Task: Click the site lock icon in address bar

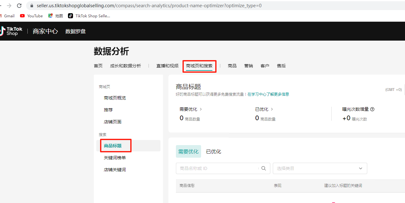Action: click(x=31, y=6)
